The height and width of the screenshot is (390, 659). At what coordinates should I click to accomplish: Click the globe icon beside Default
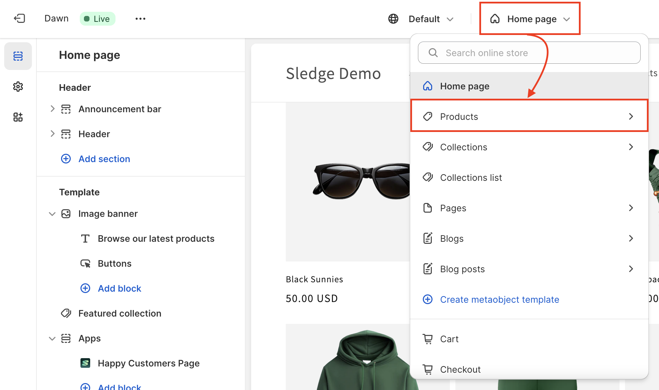click(x=393, y=19)
